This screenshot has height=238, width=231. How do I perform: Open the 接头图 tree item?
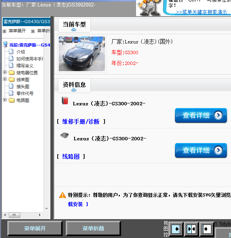click(x=23, y=87)
